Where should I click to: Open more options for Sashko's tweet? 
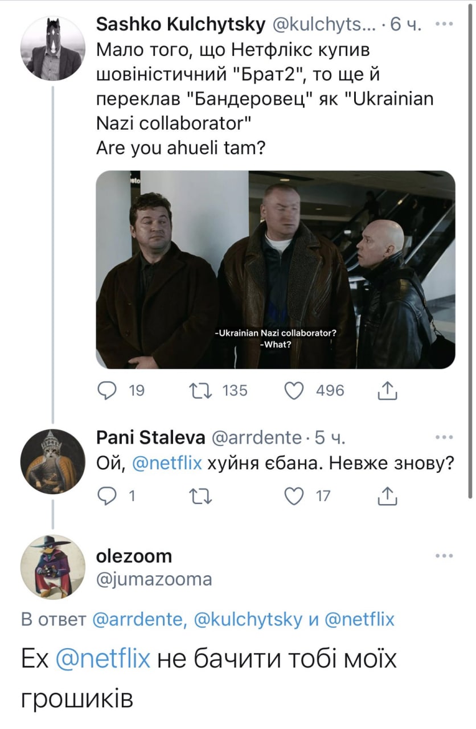click(x=442, y=24)
